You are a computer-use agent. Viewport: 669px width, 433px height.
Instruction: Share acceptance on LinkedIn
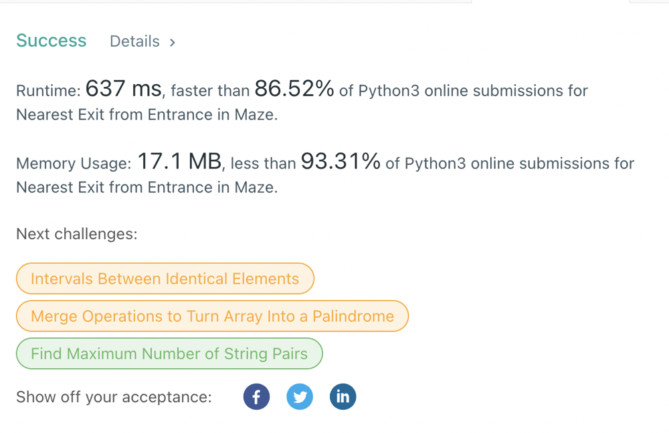click(x=343, y=397)
